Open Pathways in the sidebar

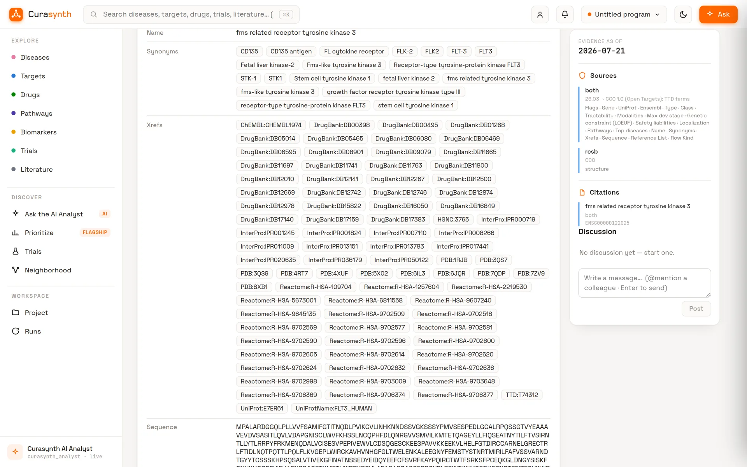coord(36,113)
